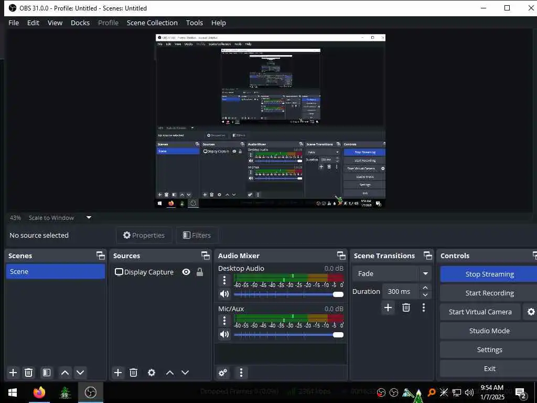Screen dimensions: 537x403
Task: Float the Audio Mixer dock icon
Action: (x=341, y=256)
